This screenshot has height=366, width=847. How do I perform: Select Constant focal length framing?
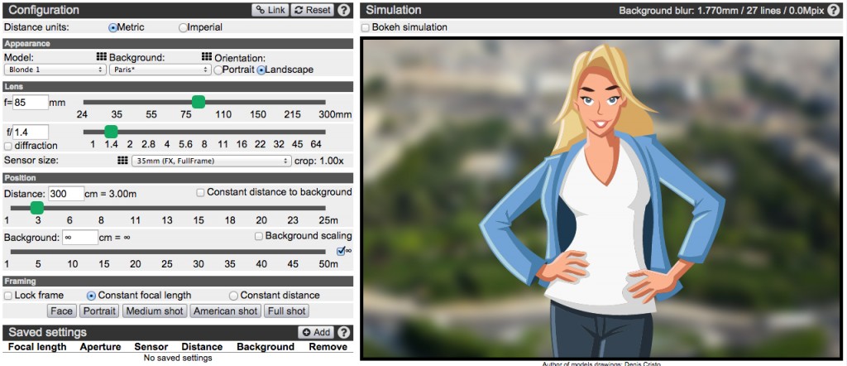[91, 296]
